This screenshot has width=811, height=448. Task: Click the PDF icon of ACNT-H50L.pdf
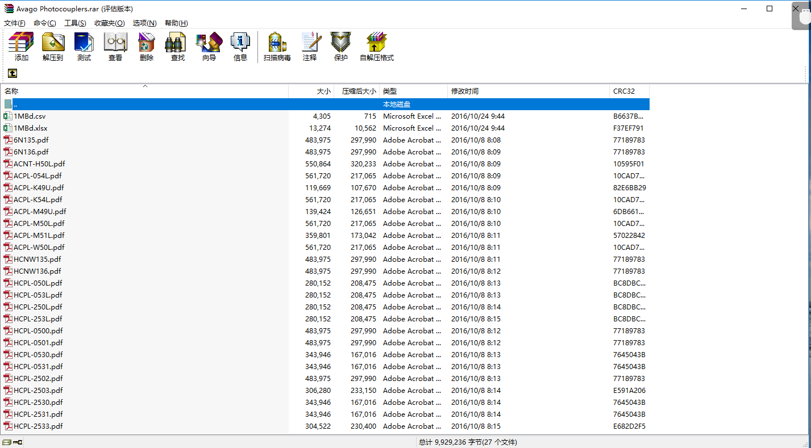tap(8, 164)
